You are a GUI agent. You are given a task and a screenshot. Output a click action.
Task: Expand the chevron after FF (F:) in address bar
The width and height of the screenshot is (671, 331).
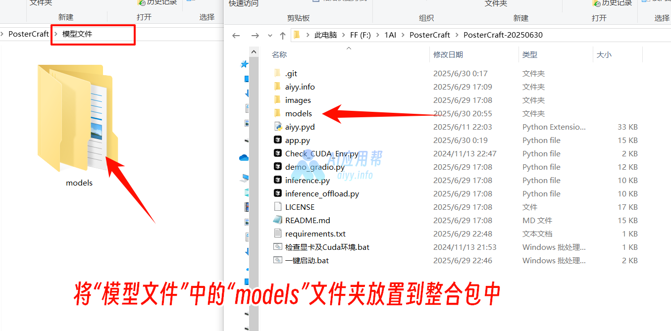pos(378,35)
